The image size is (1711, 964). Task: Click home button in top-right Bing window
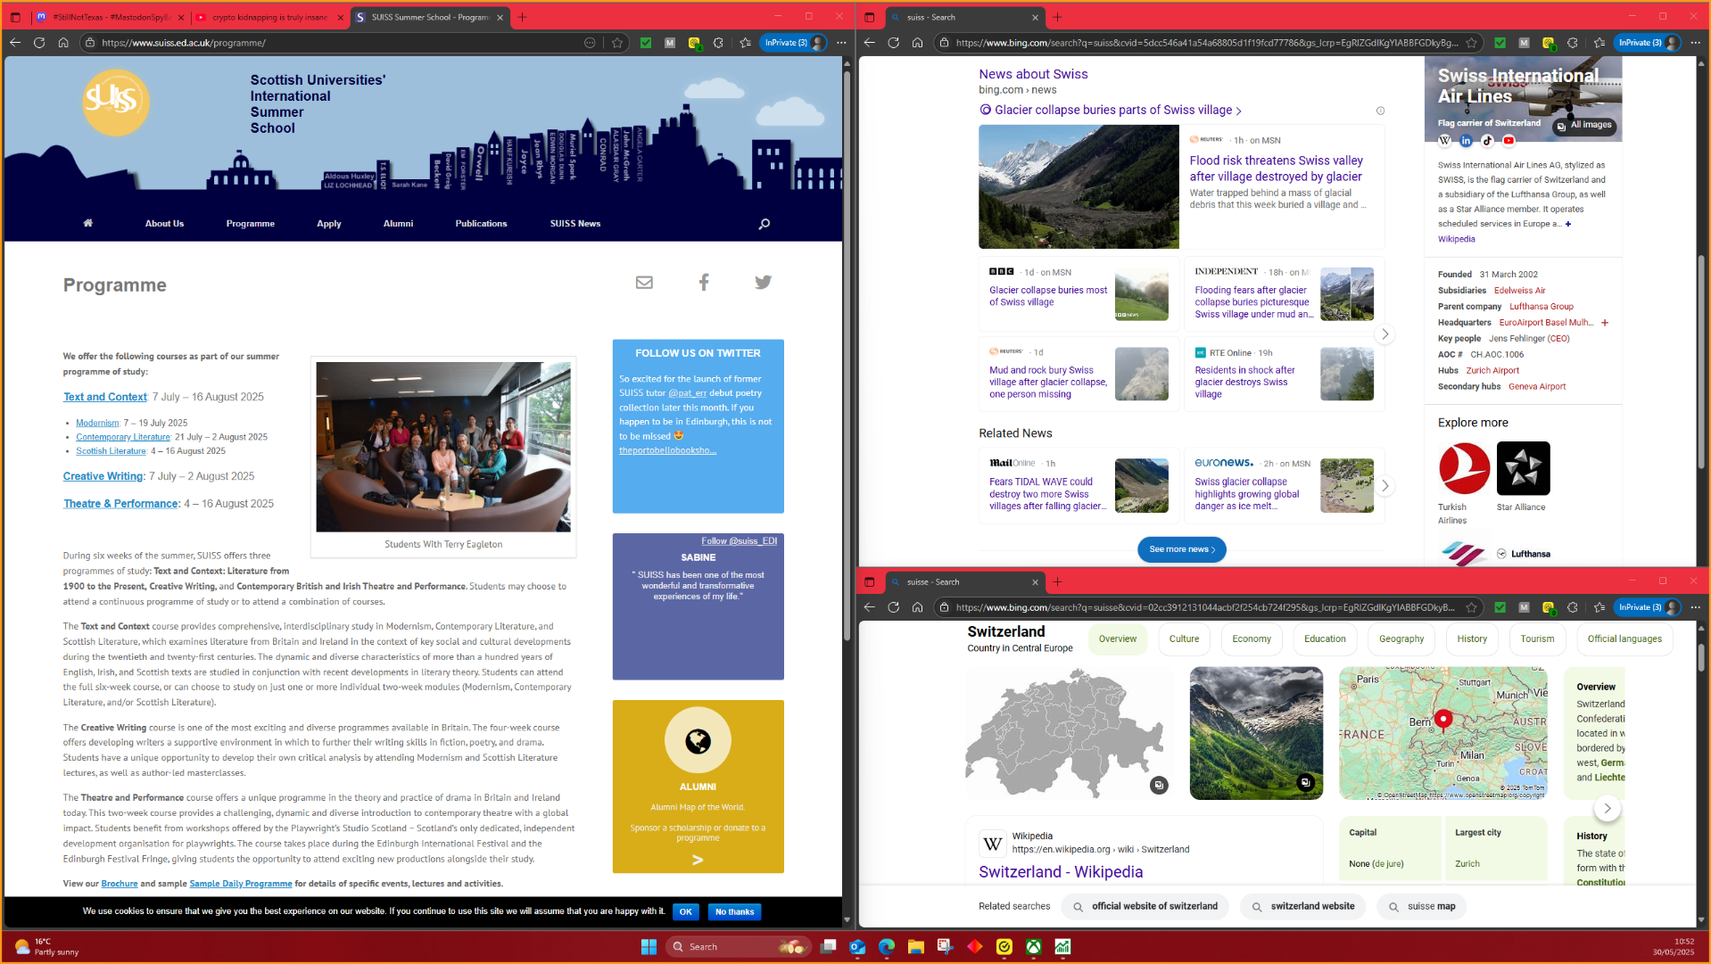tap(917, 42)
